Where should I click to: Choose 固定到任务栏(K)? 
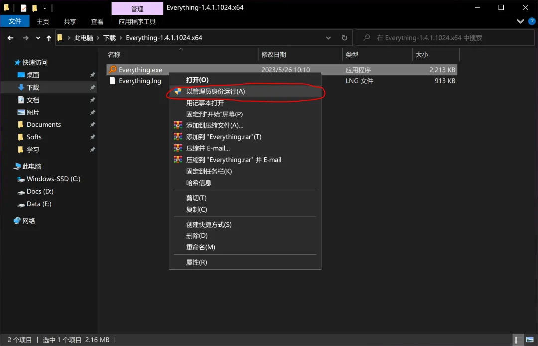tap(245, 171)
